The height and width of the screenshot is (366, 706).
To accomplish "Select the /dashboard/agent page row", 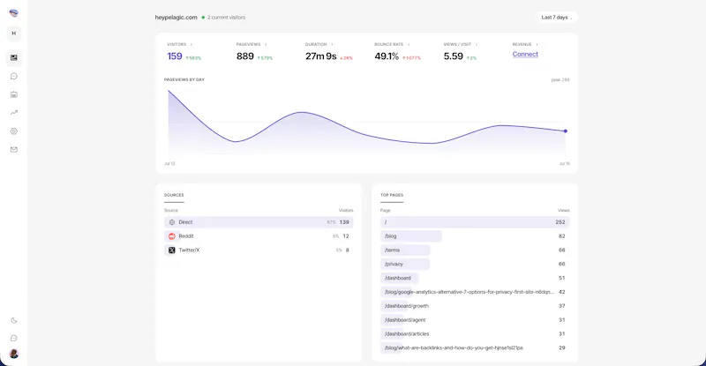I will point(475,319).
